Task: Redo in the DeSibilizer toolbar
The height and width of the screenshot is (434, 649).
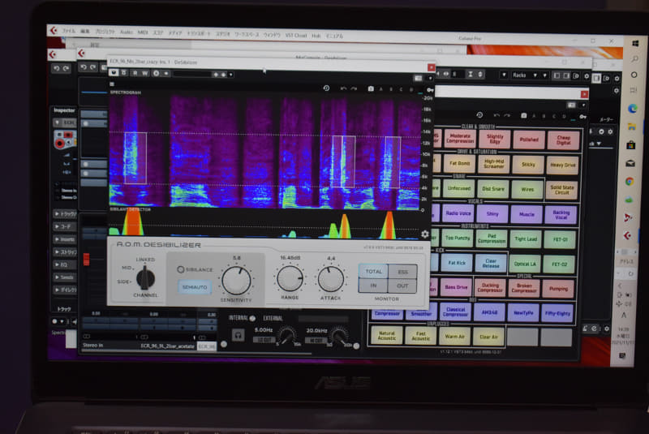Action: pos(354,88)
